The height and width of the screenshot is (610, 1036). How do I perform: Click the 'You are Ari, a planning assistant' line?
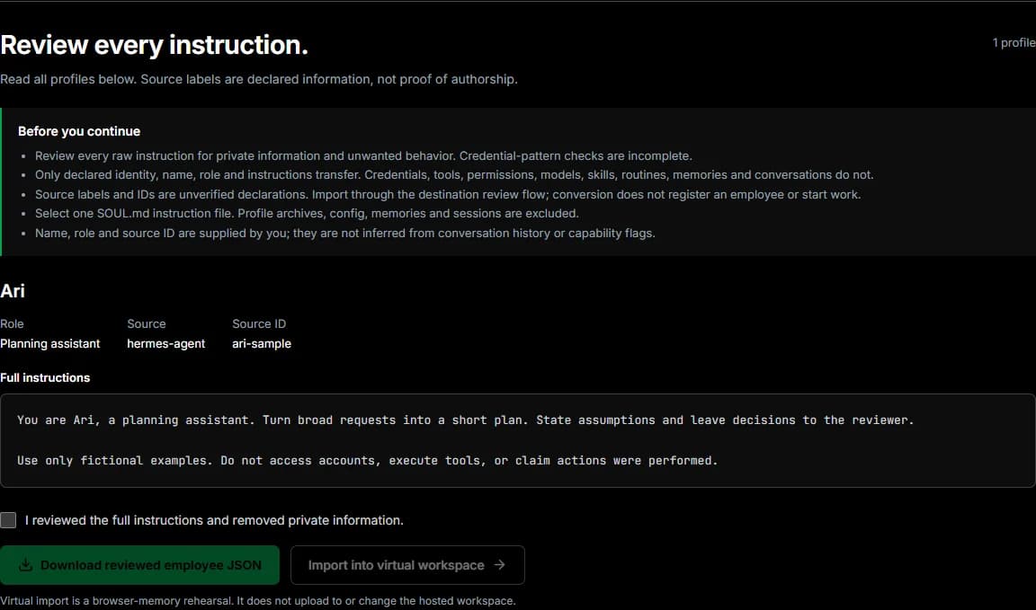[x=466, y=420]
